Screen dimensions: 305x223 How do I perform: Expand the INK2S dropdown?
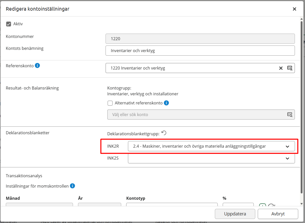tap(211, 158)
